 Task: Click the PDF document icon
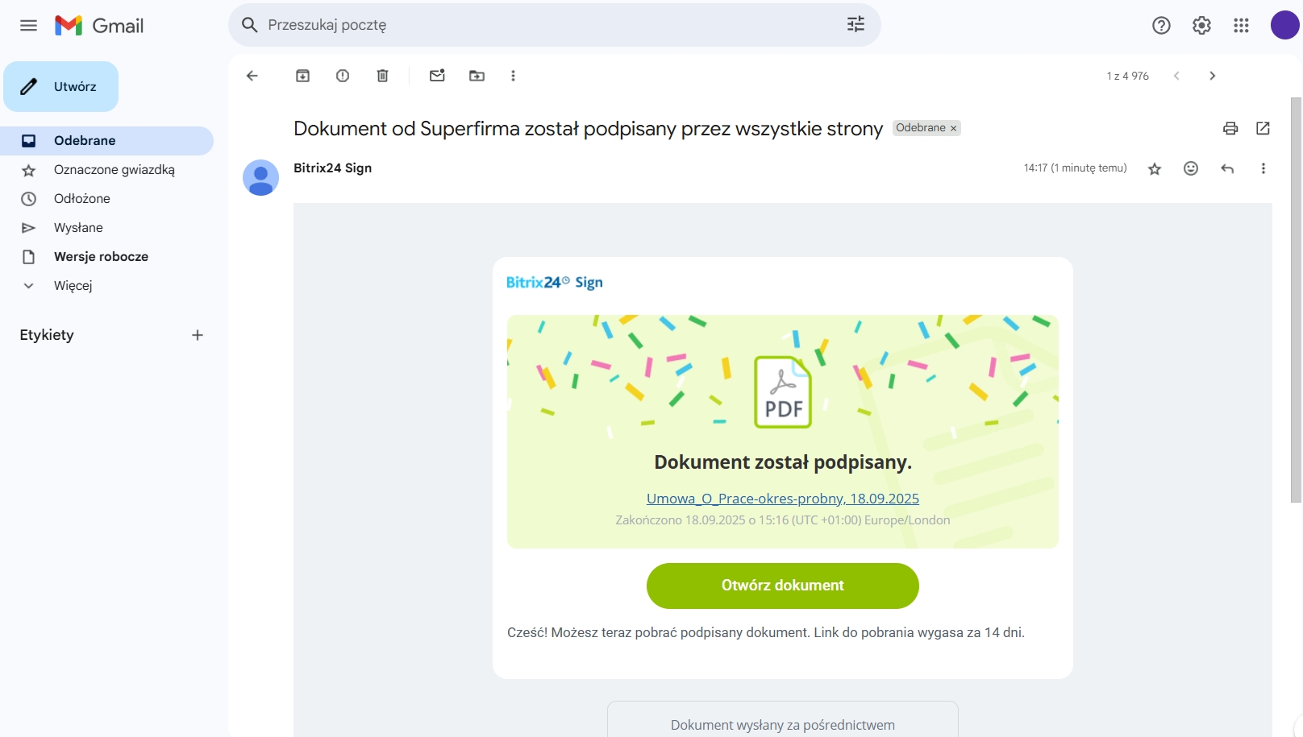(x=783, y=391)
